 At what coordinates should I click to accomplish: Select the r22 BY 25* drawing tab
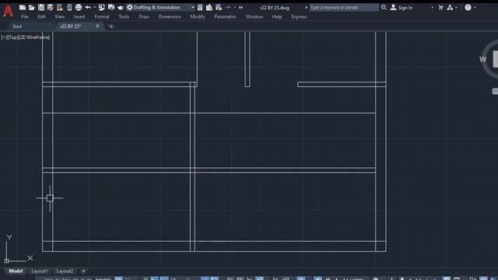click(x=71, y=26)
